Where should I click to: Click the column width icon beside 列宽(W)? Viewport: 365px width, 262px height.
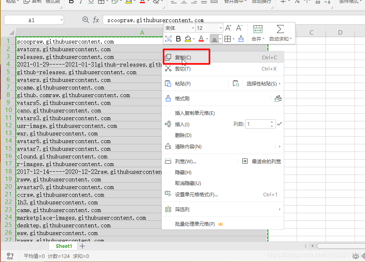pyautogui.click(x=168, y=161)
